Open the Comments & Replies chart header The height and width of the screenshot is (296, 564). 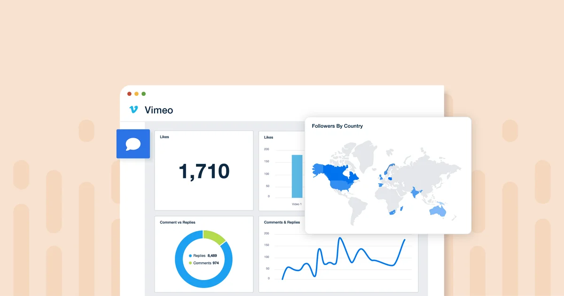[x=282, y=222]
